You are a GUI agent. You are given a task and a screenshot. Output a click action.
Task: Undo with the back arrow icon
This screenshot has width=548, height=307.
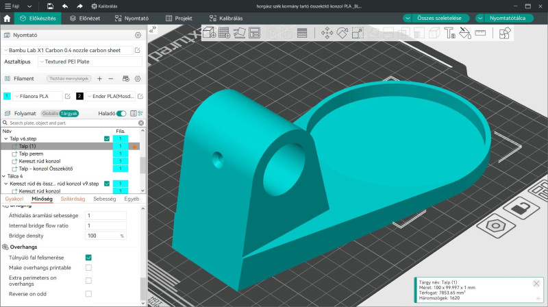(65, 6)
